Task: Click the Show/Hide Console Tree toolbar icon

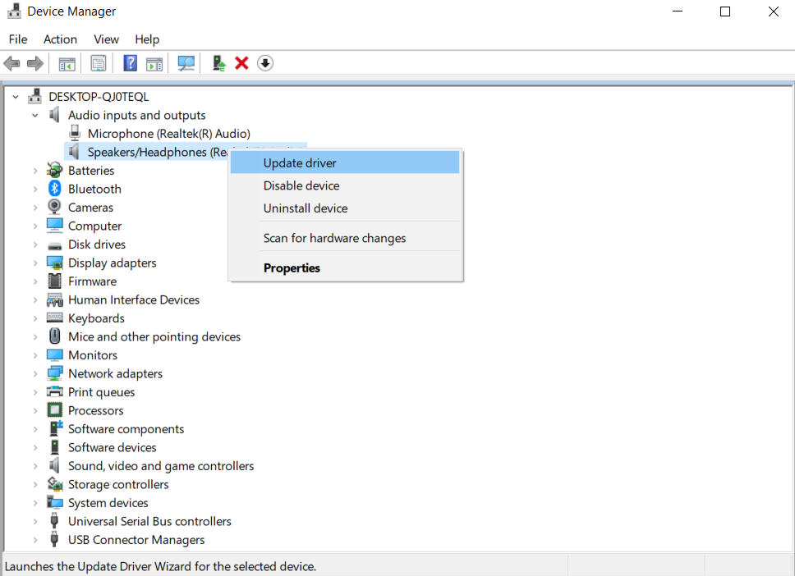Action: coord(67,63)
